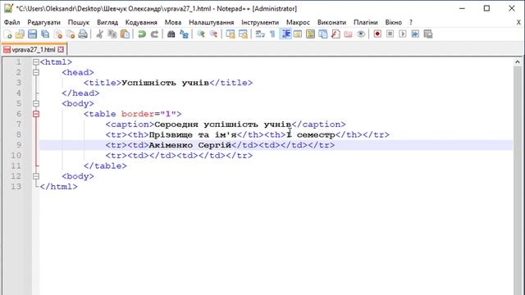Viewport: 525px width, 295px height.
Task: Open the Інструменти menu
Action: [260, 22]
